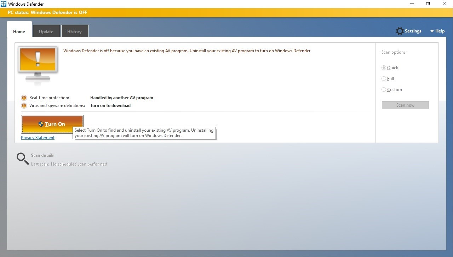Screen dimensions: 453x257
Task: Select the Custom scan radio button
Action: click(384, 90)
